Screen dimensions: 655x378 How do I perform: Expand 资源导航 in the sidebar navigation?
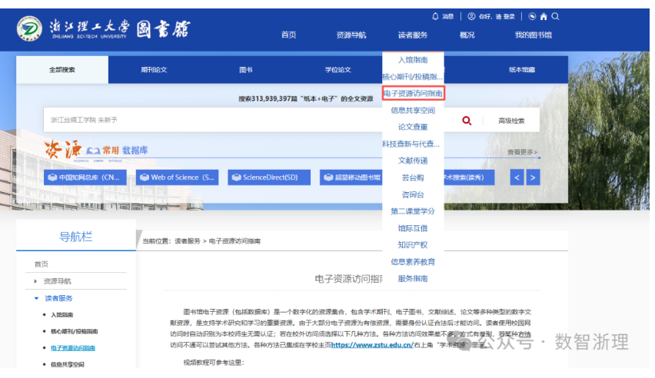36,281
